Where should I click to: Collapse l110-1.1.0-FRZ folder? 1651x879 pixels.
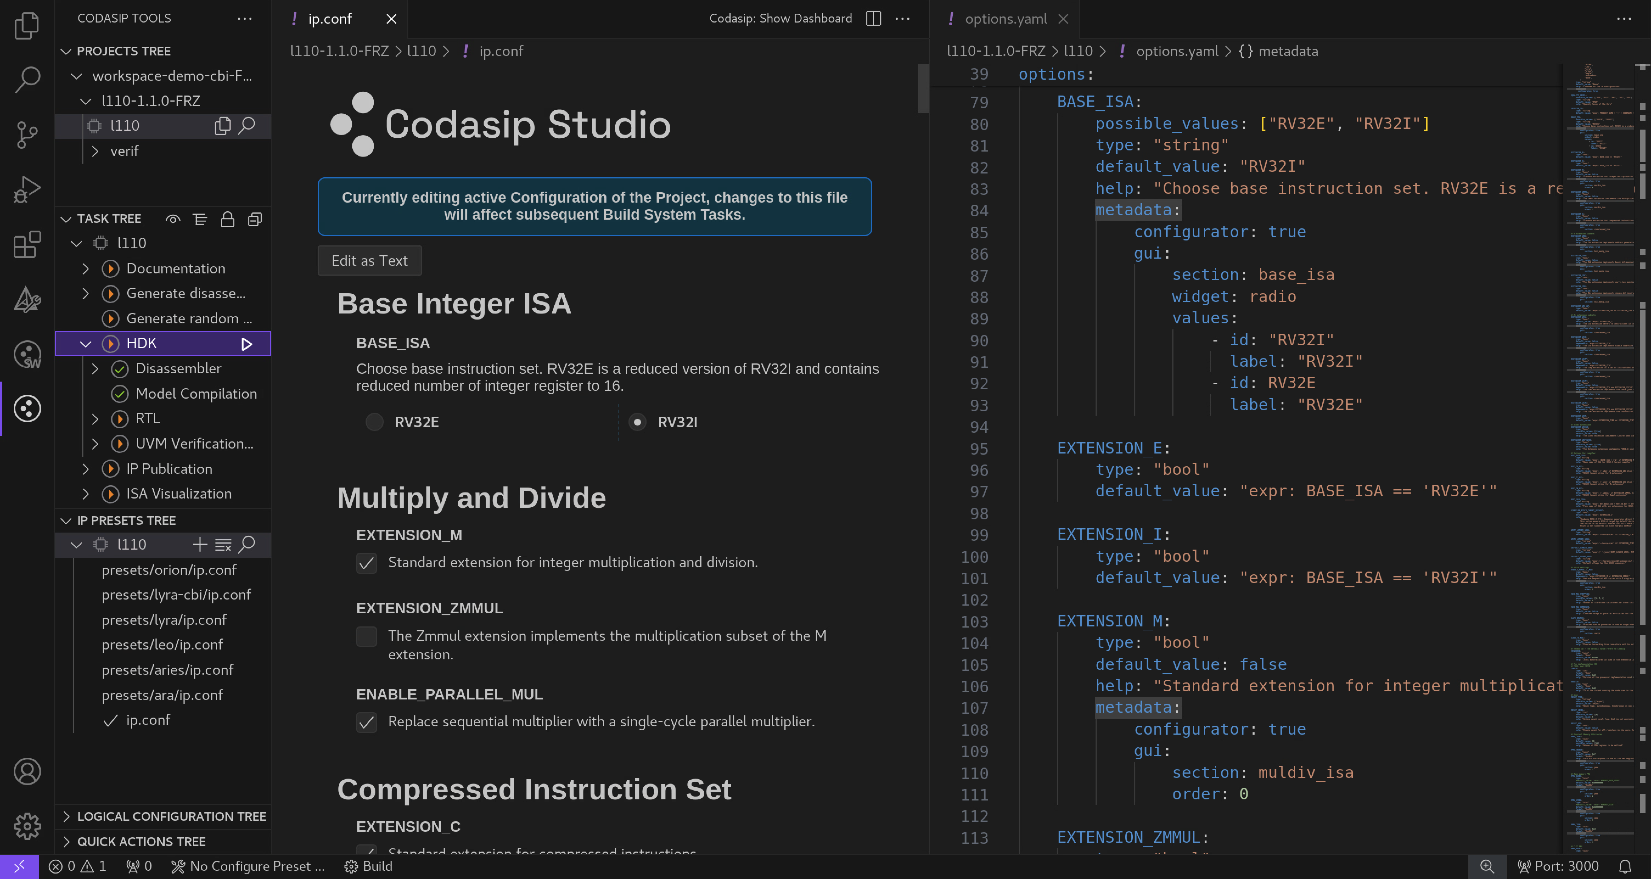tap(86, 101)
